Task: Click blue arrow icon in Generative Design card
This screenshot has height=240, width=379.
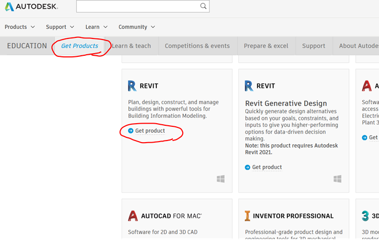Action: [x=247, y=167]
